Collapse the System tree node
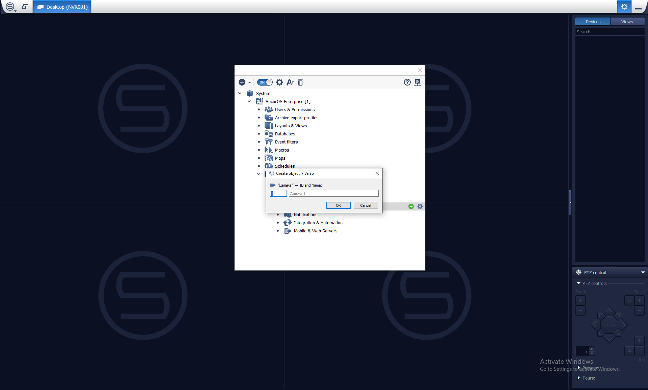Screen dimensions: 648x390 (x=240, y=93)
